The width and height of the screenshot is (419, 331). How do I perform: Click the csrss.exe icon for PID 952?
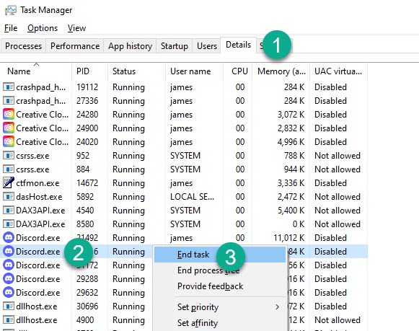9,156
